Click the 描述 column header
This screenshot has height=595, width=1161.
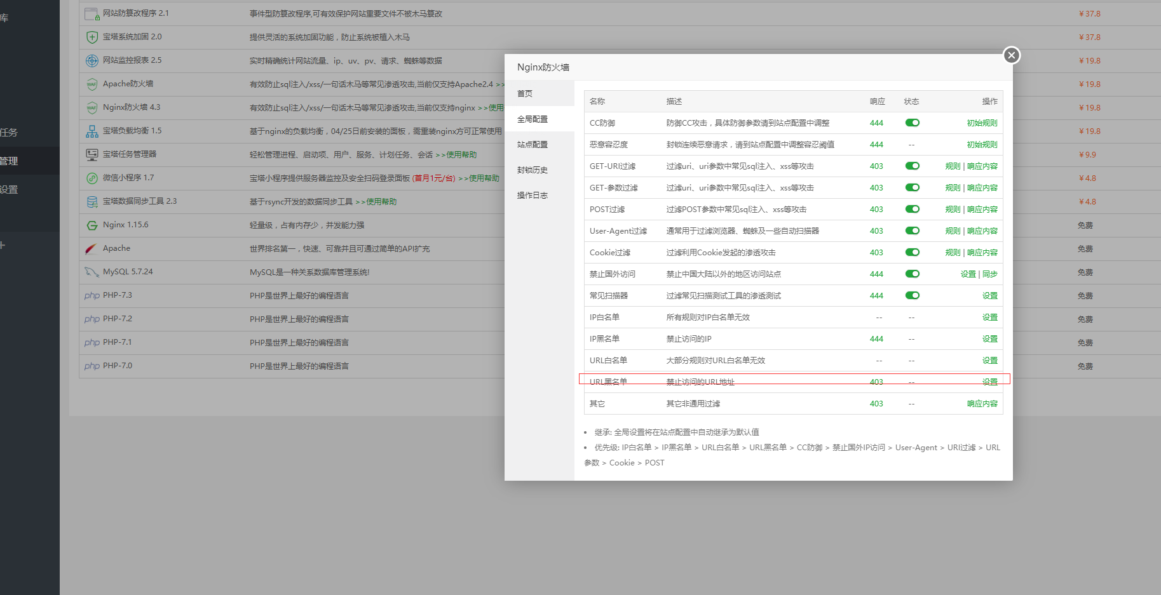pyautogui.click(x=674, y=102)
